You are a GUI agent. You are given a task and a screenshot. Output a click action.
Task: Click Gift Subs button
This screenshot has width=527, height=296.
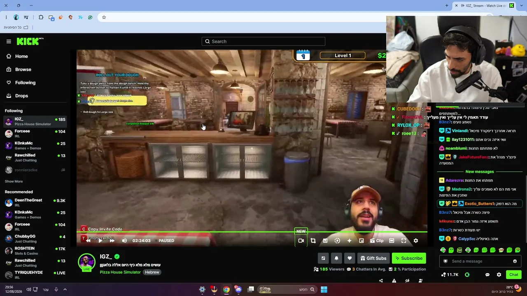(373, 258)
